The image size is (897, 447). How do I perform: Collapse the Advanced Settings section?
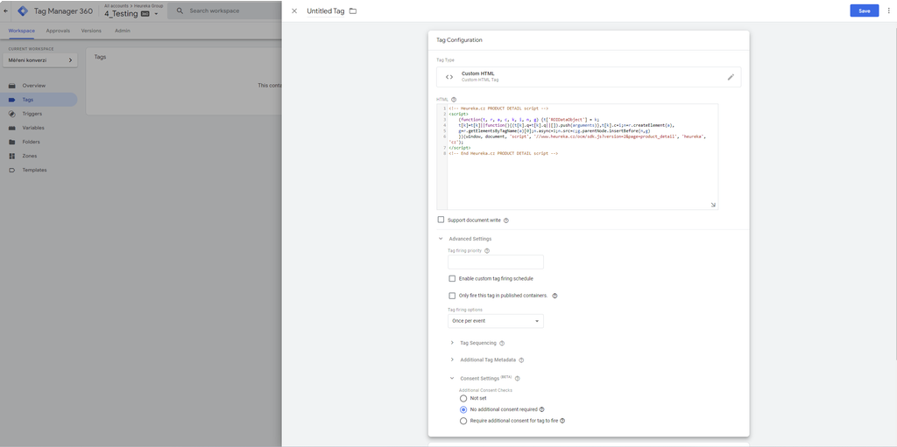click(x=441, y=239)
